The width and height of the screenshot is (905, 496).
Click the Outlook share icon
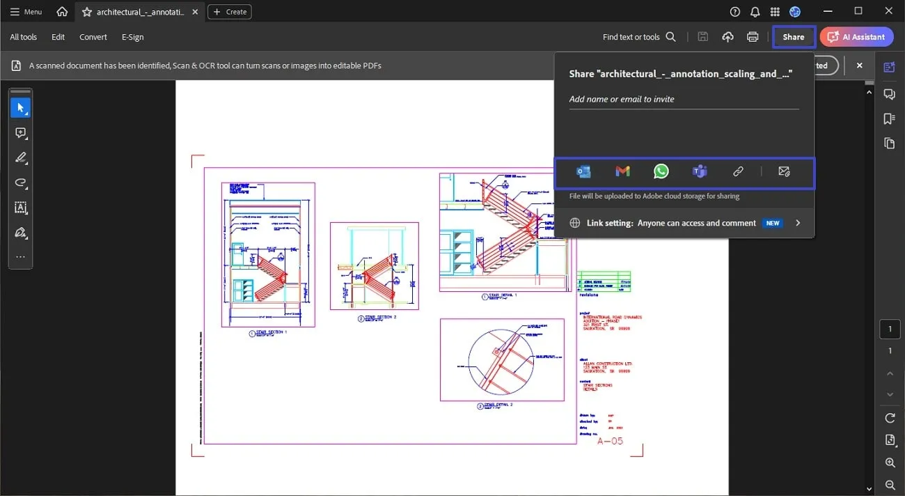click(583, 171)
